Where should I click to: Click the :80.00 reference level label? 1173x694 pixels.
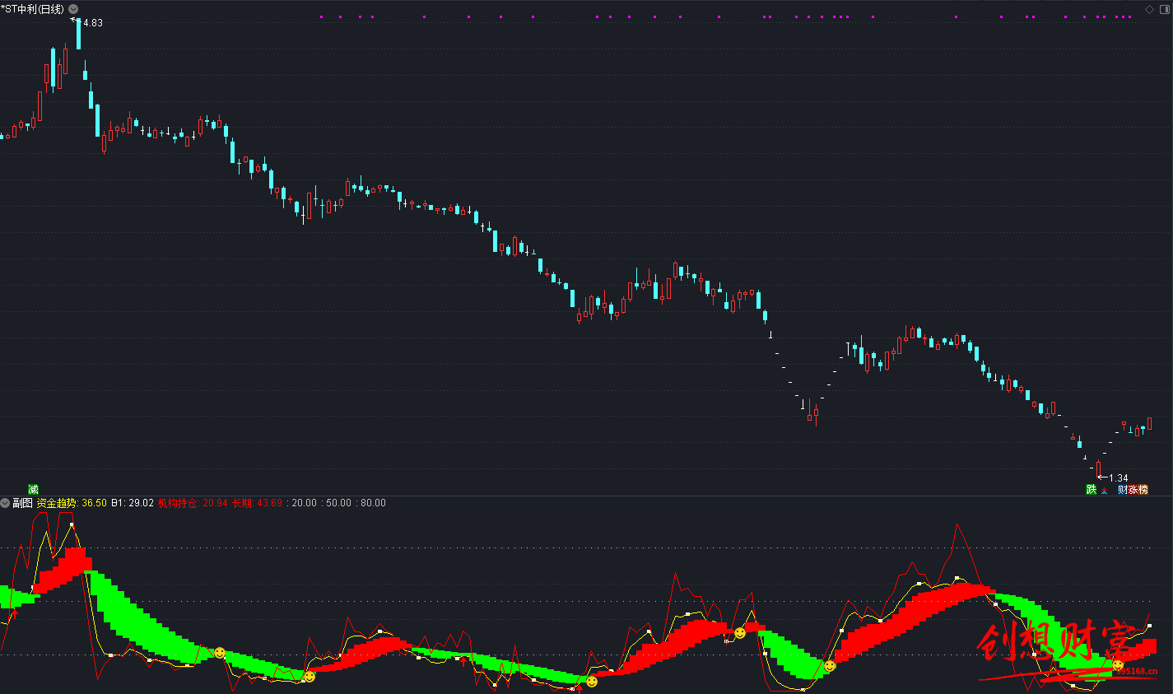click(x=370, y=503)
